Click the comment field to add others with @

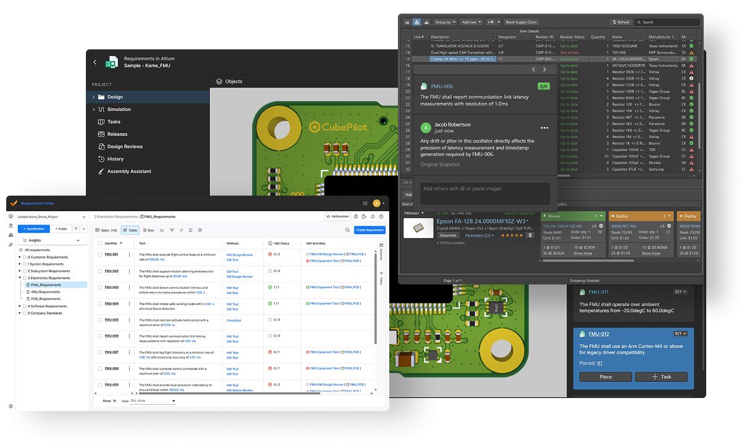click(484, 193)
